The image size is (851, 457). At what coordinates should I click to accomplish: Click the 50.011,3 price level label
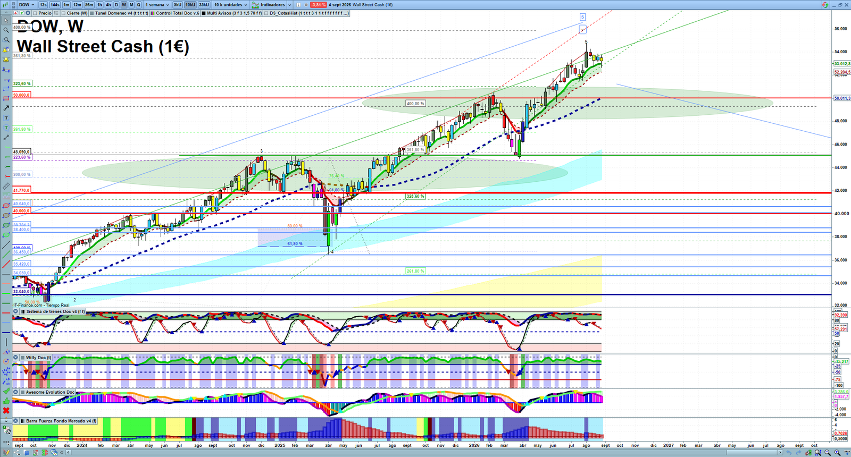pyautogui.click(x=842, y=98)
